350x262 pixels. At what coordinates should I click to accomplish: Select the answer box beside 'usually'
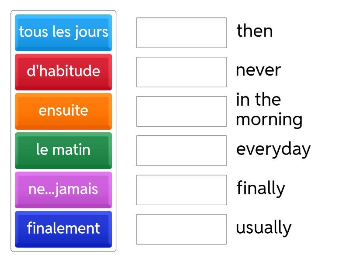click(x=181, y=229)
